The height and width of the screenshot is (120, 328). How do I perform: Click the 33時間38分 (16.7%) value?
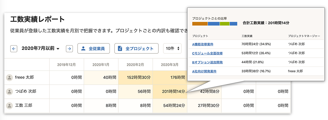tap(256, 71)
